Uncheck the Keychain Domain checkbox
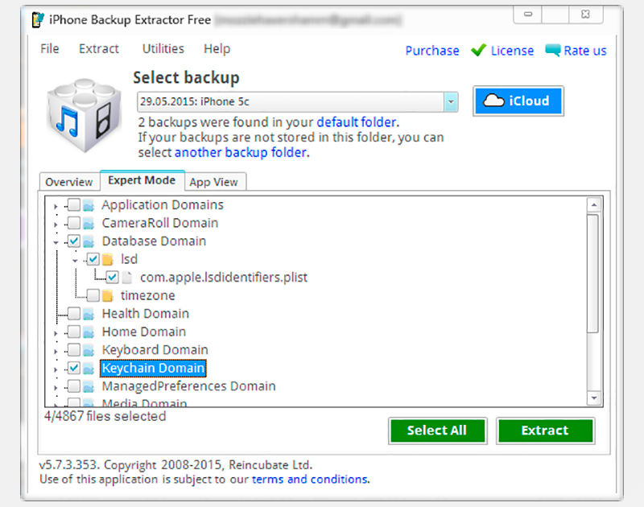Viewport: 644px width, 507px height. (x=74, y=368)
